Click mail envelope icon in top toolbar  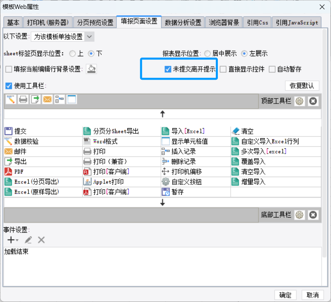tap(47, 99)
